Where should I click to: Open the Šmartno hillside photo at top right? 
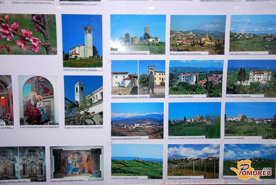coord(252,33)
